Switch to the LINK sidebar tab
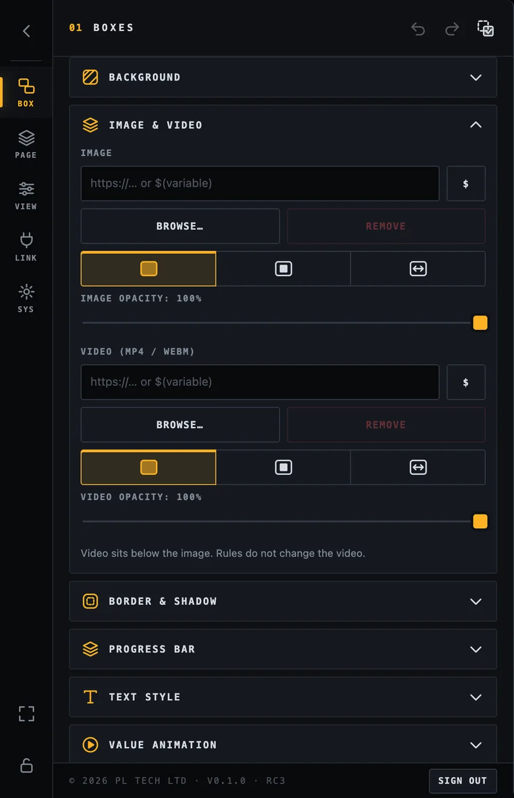This screenshot has width=514, height=798. [26, 247]
